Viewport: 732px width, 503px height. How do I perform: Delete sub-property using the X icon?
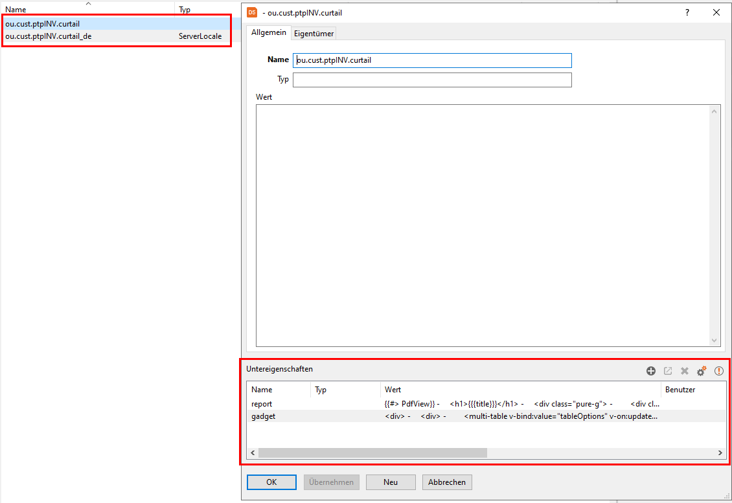(x=684, y=371)
